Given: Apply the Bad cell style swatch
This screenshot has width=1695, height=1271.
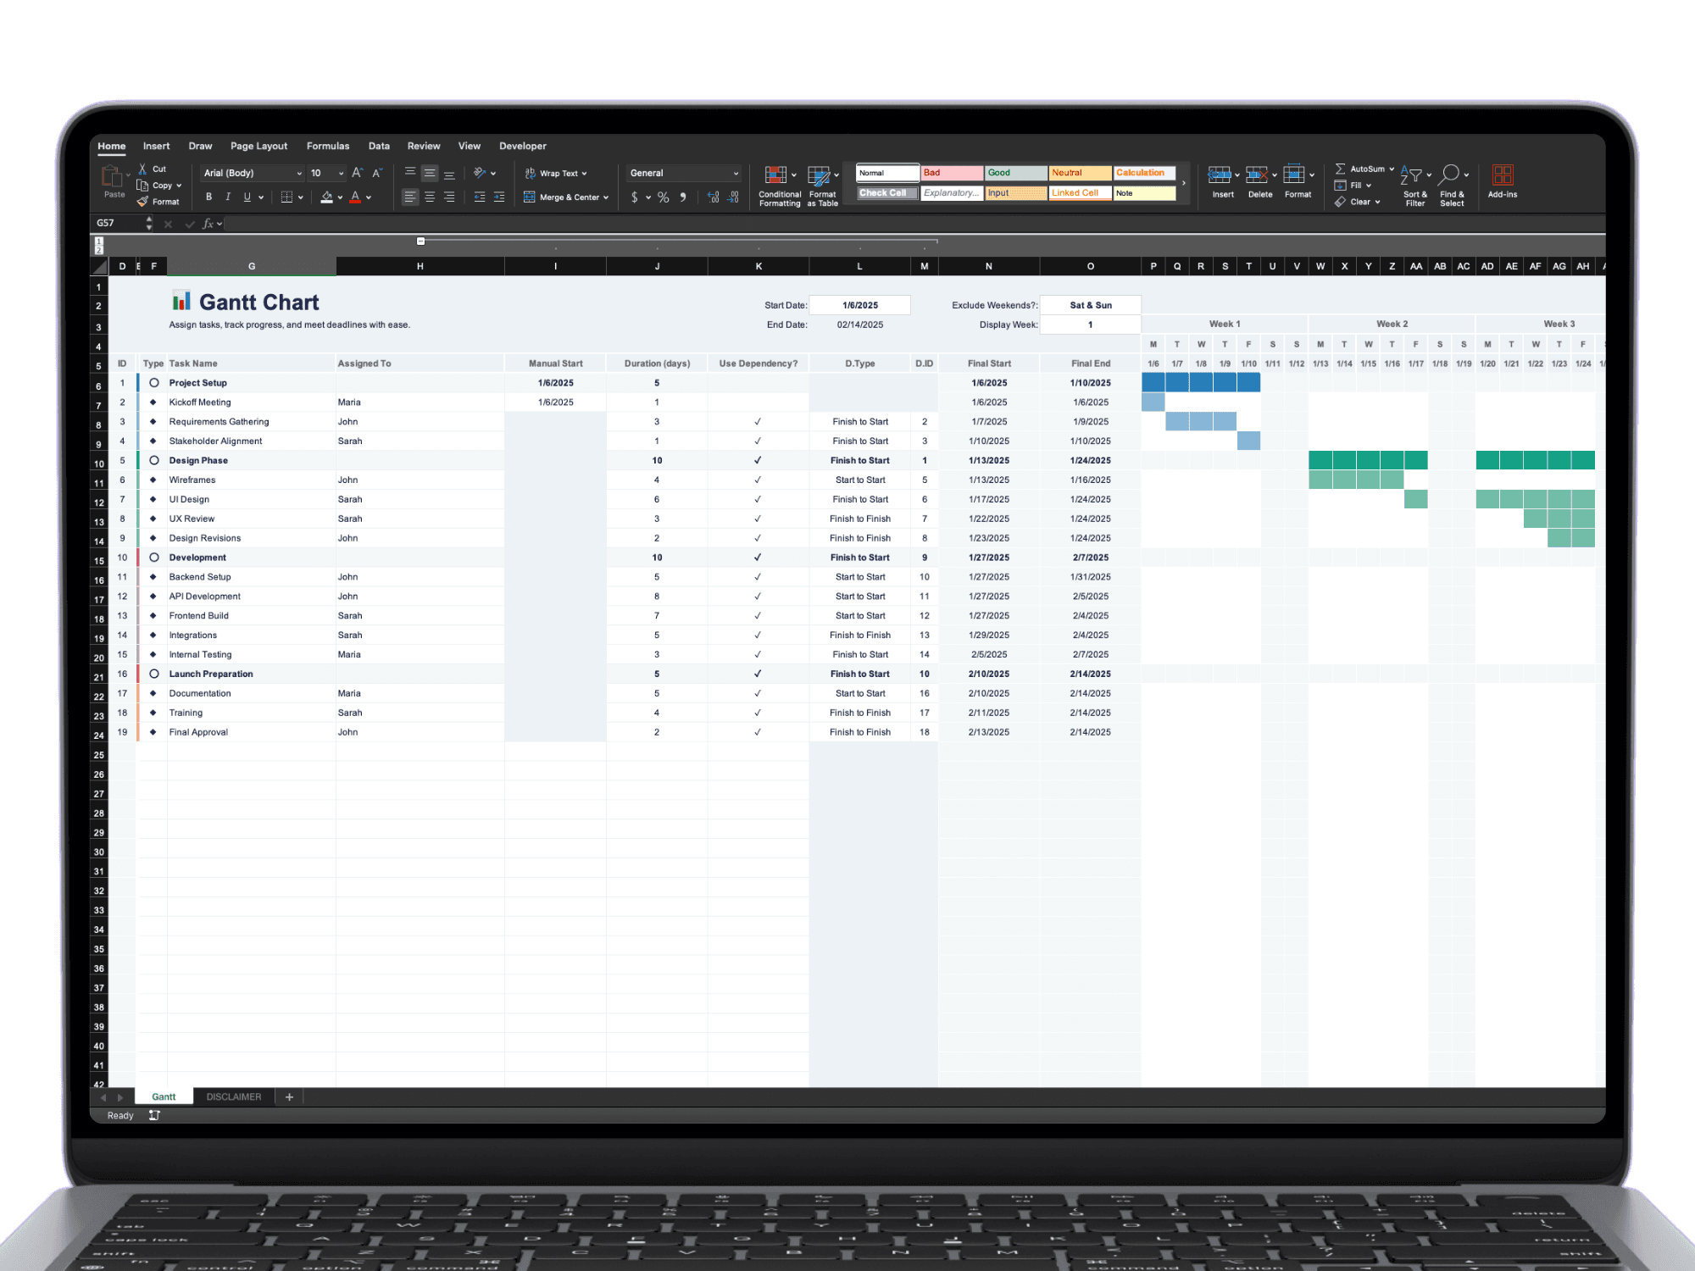Looking at the screenshot, I should pos(953,173).
